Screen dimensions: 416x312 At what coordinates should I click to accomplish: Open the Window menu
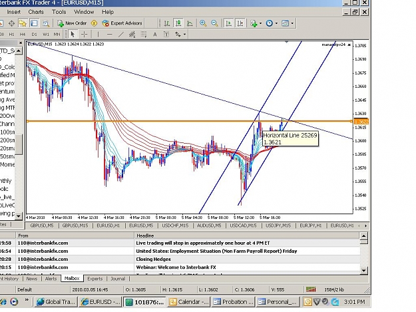pos(84,12)
